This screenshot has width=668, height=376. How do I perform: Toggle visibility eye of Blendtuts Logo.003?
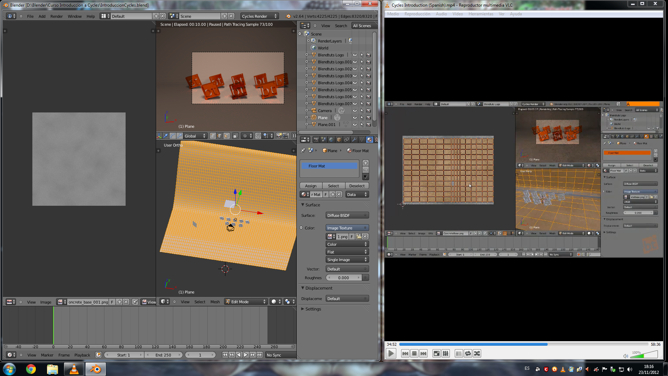[355, 76]
